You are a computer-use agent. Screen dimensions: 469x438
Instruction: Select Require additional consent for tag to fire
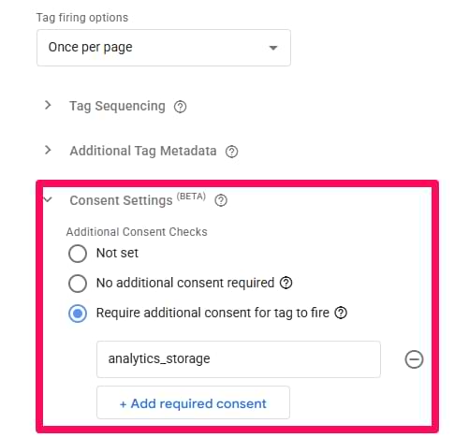pos(78,314)
